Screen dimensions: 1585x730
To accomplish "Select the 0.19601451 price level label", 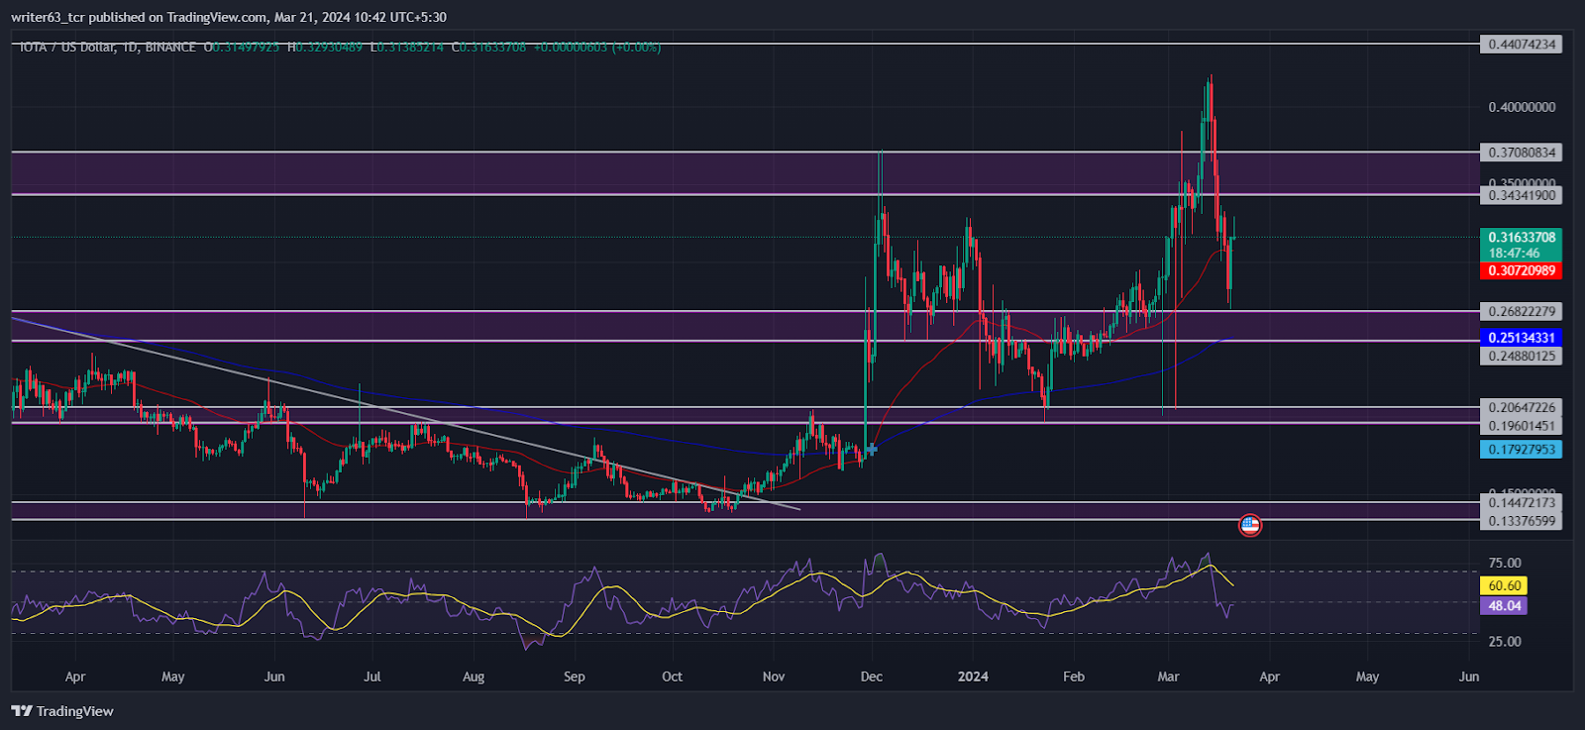I will (x=1522, y=426).
